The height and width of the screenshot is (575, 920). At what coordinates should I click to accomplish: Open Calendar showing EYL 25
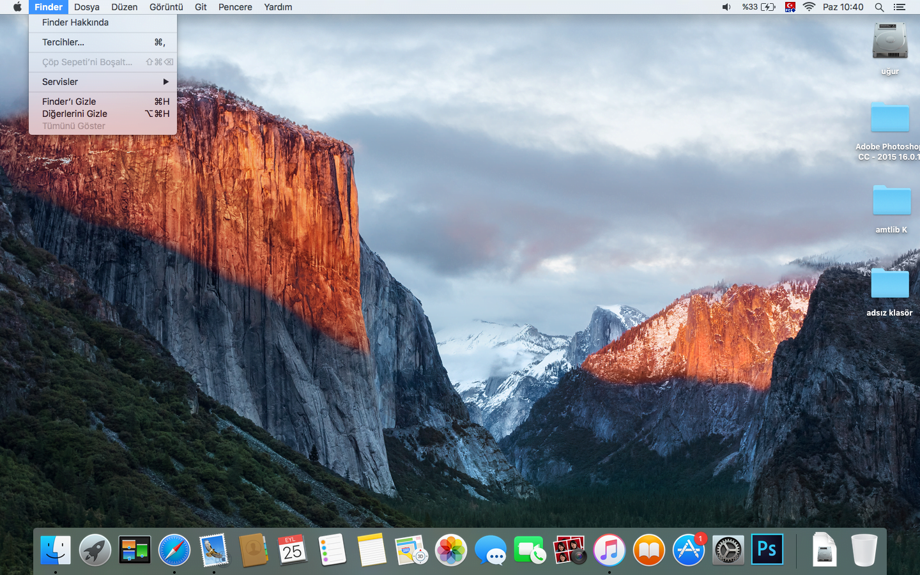(293, 549)
